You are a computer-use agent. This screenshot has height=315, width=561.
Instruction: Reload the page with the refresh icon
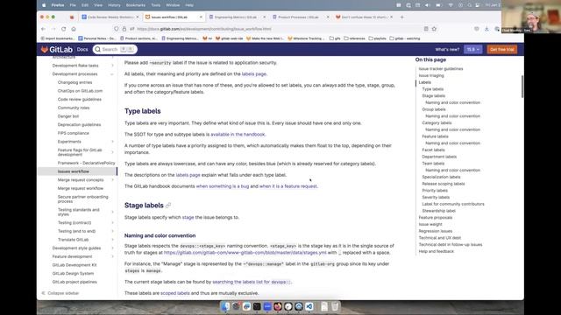(63, 29)
